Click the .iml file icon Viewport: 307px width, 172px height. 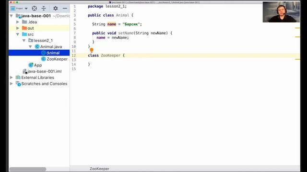[x=24, y=71]
